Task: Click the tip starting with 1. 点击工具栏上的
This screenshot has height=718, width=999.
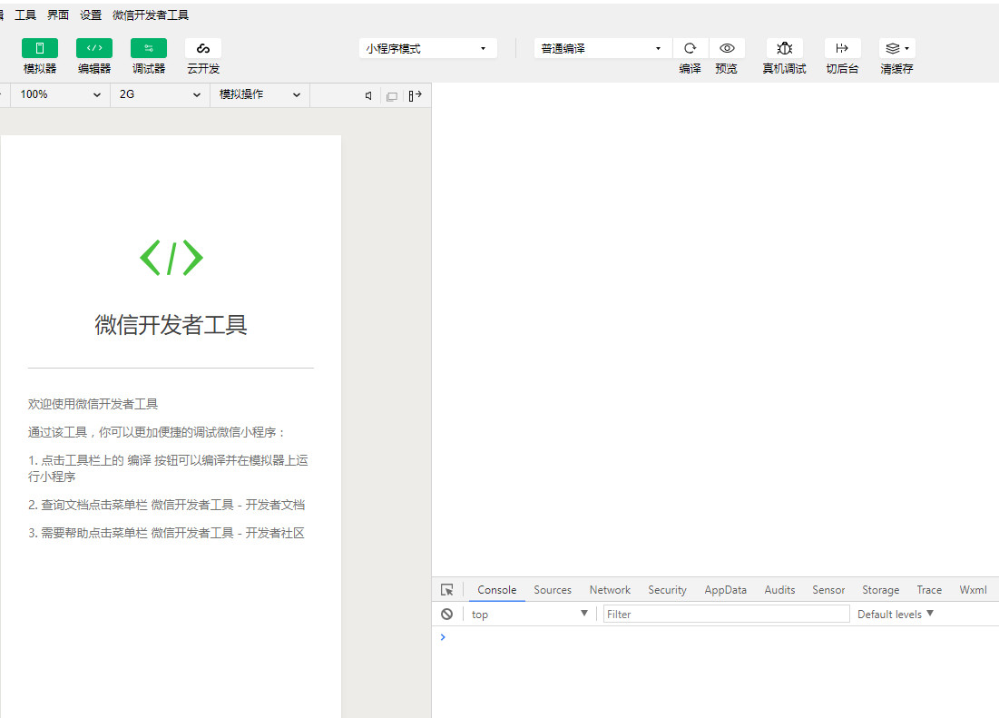Action: [168, 468]
